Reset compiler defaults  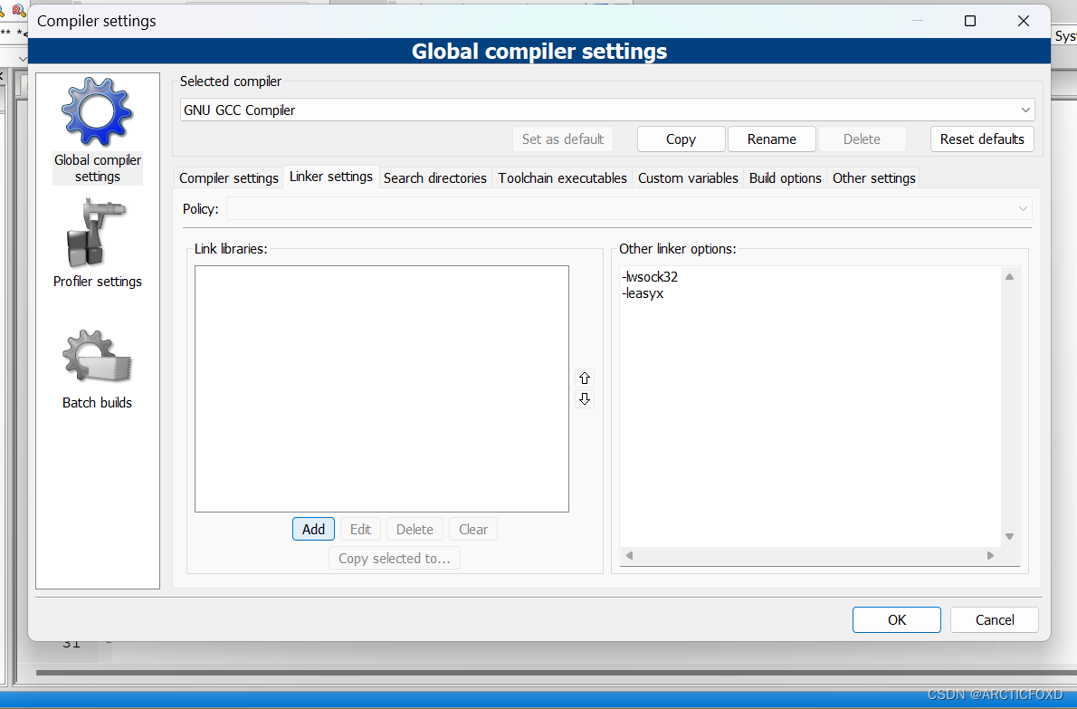tap(982, 139)
